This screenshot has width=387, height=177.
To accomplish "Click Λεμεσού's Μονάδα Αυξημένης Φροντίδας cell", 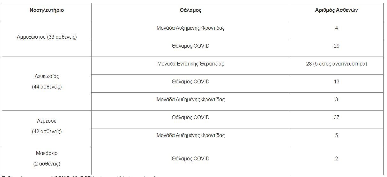I will 190,137.
